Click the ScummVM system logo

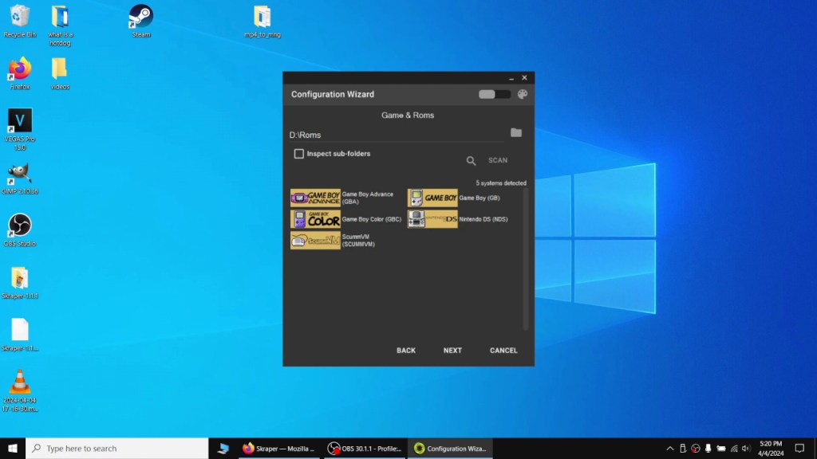tap(315, 240)
